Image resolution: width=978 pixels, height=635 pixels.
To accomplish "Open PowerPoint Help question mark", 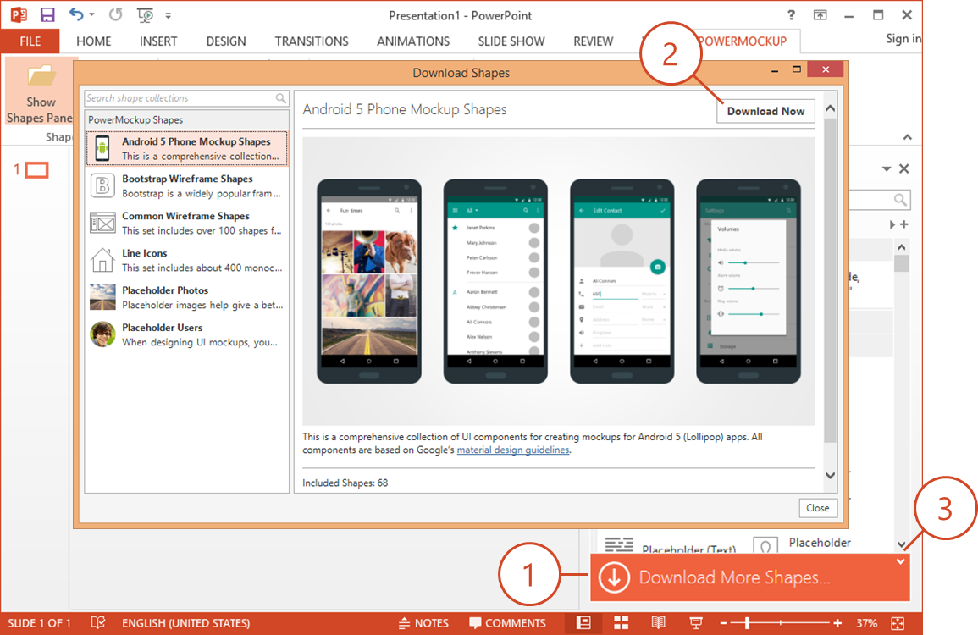I will click(x=791, y=15).
